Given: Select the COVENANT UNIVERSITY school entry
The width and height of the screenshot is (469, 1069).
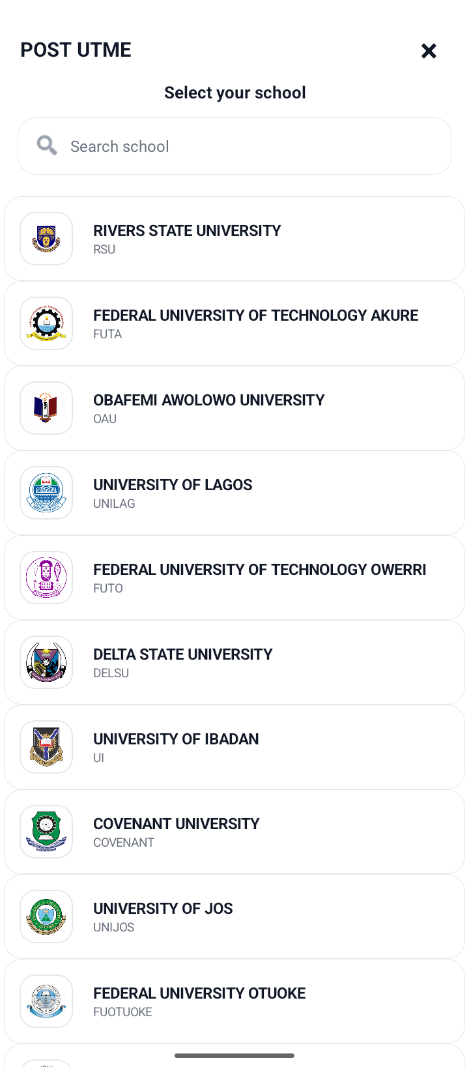Looking at the screenshot, I should pyautogui.click(x=234, y=832).
